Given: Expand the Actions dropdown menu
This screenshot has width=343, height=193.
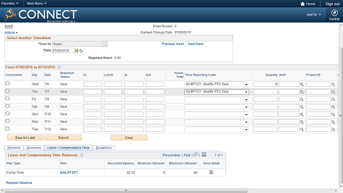Looking at the screenshot, I should [x=11, y=33].
